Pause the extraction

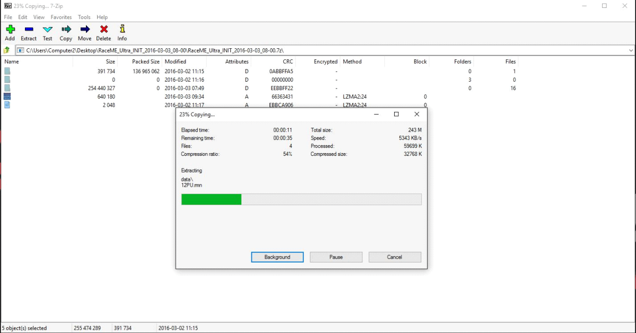336,257
